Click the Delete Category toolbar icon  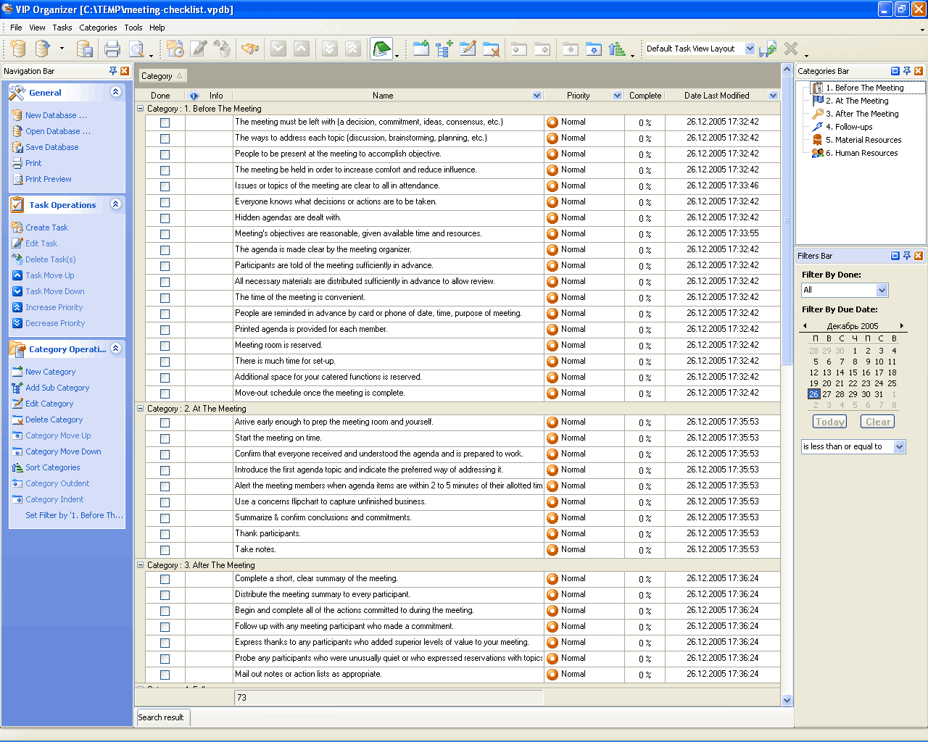coord(491,49)
